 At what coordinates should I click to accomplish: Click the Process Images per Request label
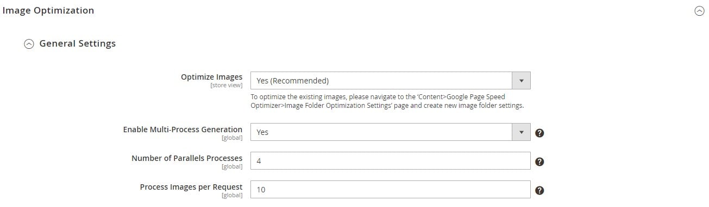click(x=191, y=187)
